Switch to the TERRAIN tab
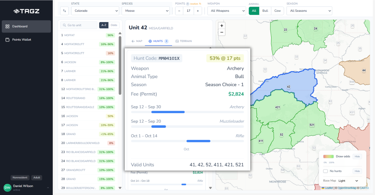This screenshot has height=195, width=375. pos(184,41)
